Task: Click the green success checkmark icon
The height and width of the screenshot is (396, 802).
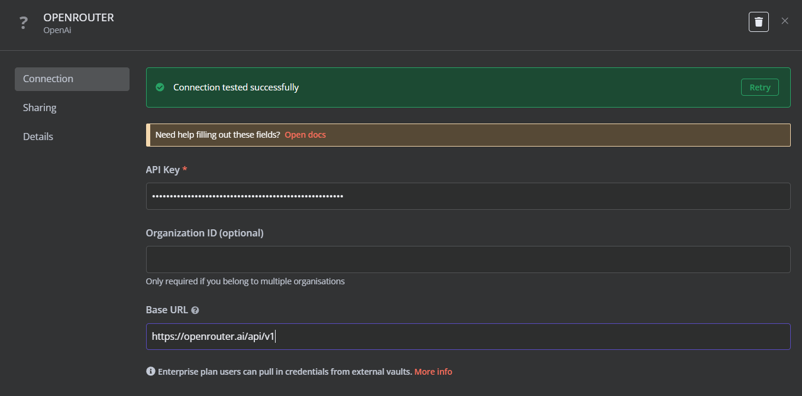Action: click(x=160, y=87)
